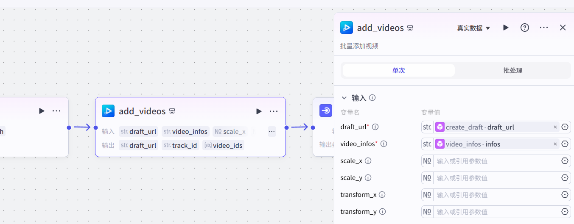Click play icon on add_videos canvas node
This screenshot has width=574, height=224.
point(259,111)
